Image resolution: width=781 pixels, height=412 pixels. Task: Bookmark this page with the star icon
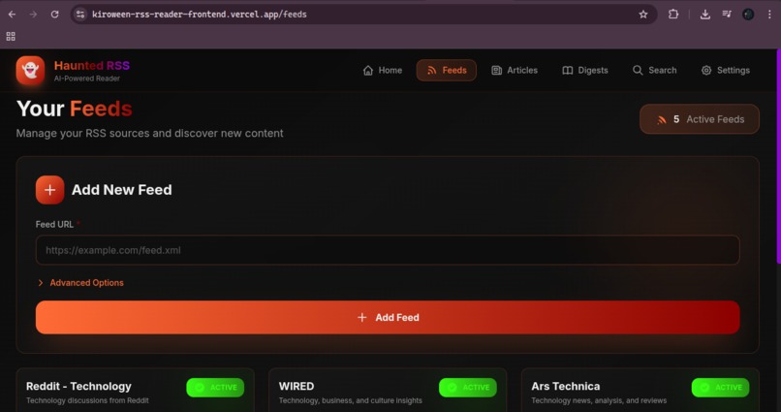coord(643,15)
